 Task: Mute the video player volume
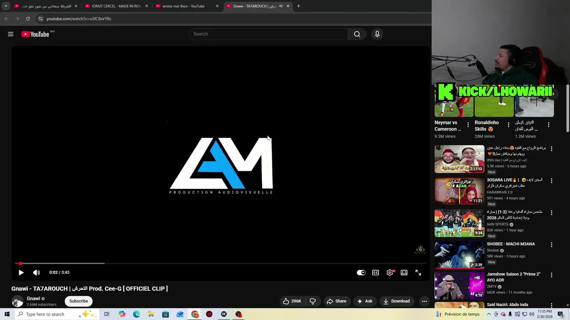[37, 272]
